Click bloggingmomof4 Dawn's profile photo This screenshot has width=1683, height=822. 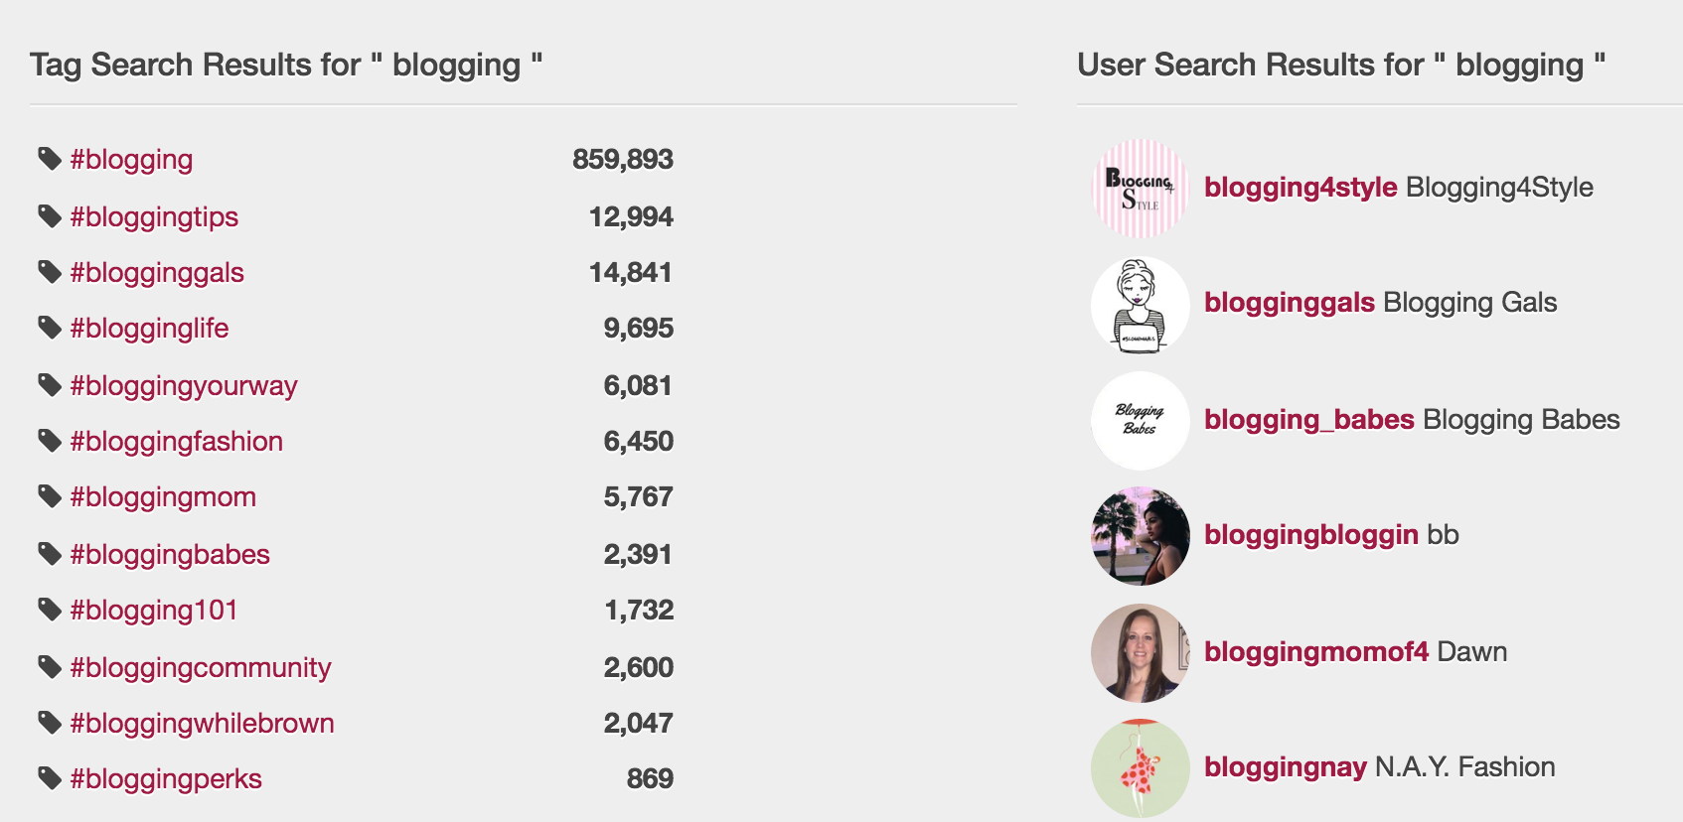point(1141,652)
